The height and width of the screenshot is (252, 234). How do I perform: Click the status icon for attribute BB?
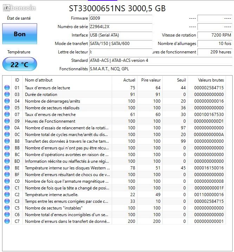coord(7,148)
